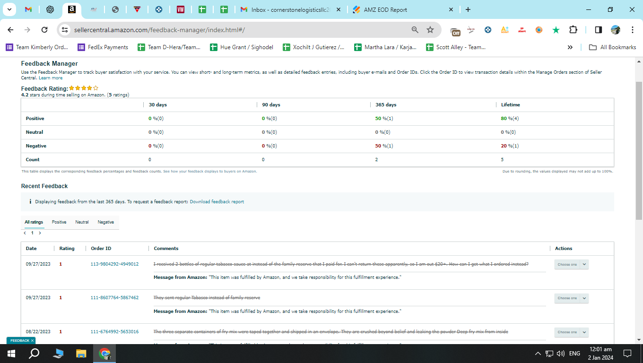Open Actions dropdown for order 113-9804292-4949012
The width and height of the screenshot is (643, 363).
click(572, 265)
